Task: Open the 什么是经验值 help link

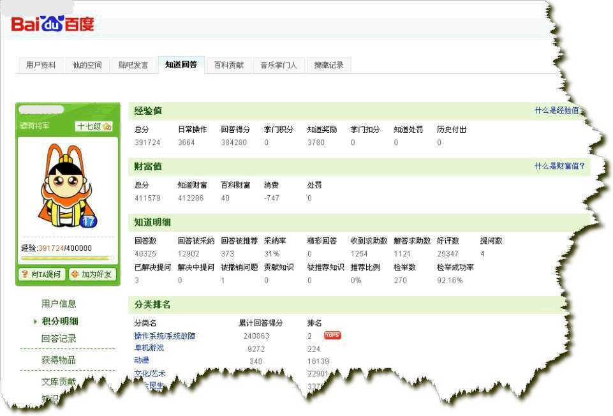Action: pos(557,110)
